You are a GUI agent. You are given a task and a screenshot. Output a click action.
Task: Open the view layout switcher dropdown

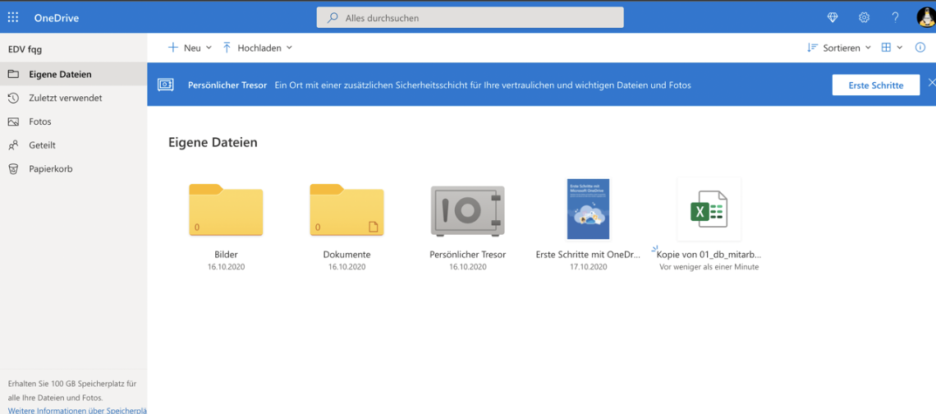[x=892, y=48]
